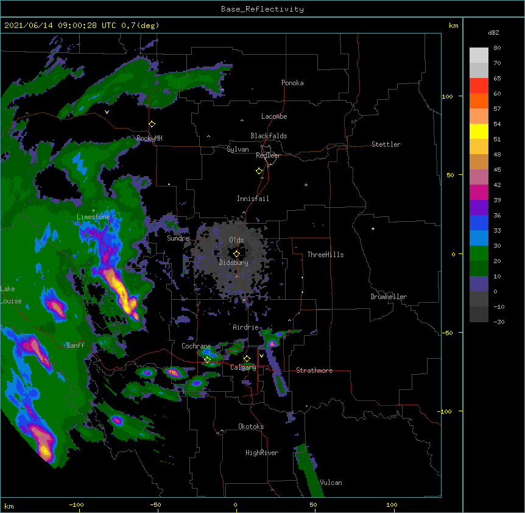
Task: Click the radar site diamond between Olds and Didsbury
Action: pyautogui.click(x=236, y=254)
